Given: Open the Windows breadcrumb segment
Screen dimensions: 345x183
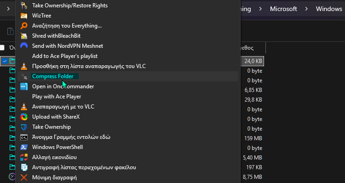Looking at the screenshot, I should 329,9.
